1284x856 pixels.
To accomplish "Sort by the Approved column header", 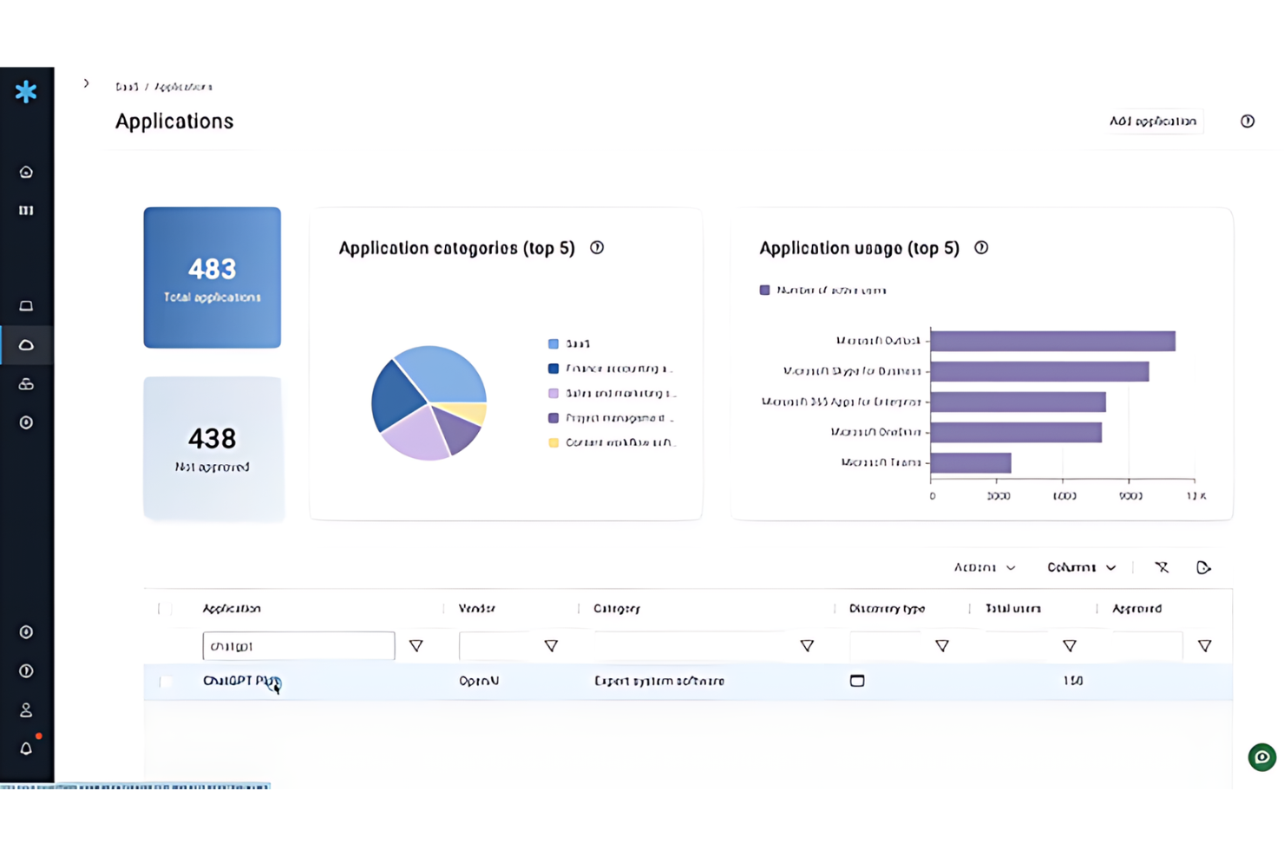I will coord(1137,609).
